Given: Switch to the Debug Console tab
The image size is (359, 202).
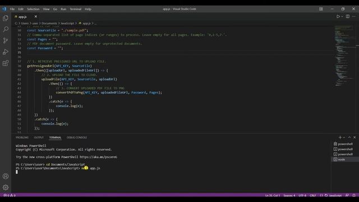Looking at the screenshot, I should coord(77,137).
